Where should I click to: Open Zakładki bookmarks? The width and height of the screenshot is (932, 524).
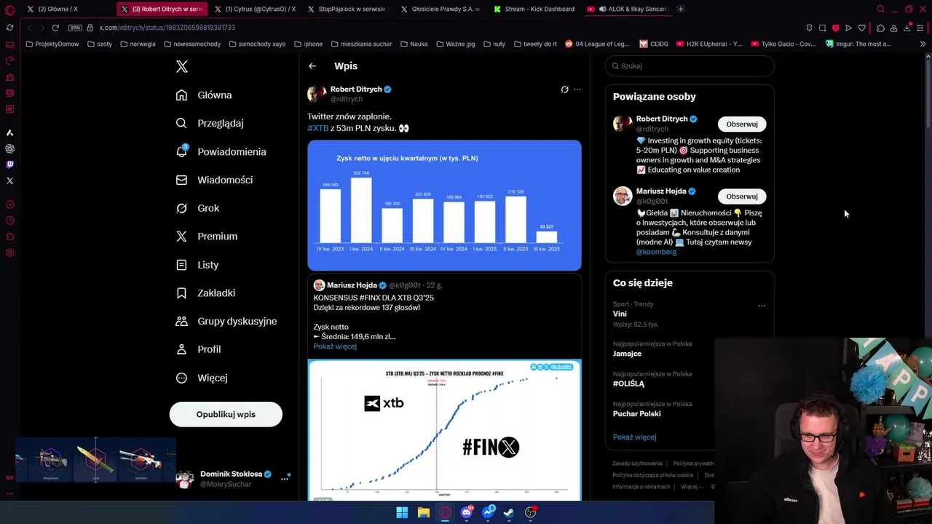click(206, 293)
